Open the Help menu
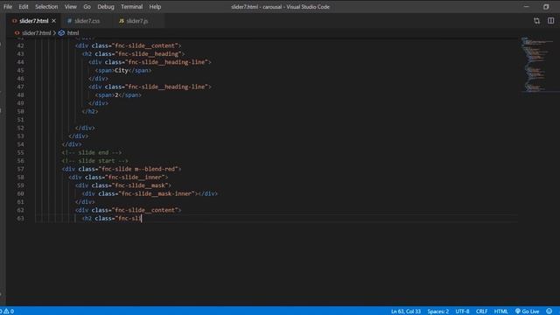 click(155, 7)
